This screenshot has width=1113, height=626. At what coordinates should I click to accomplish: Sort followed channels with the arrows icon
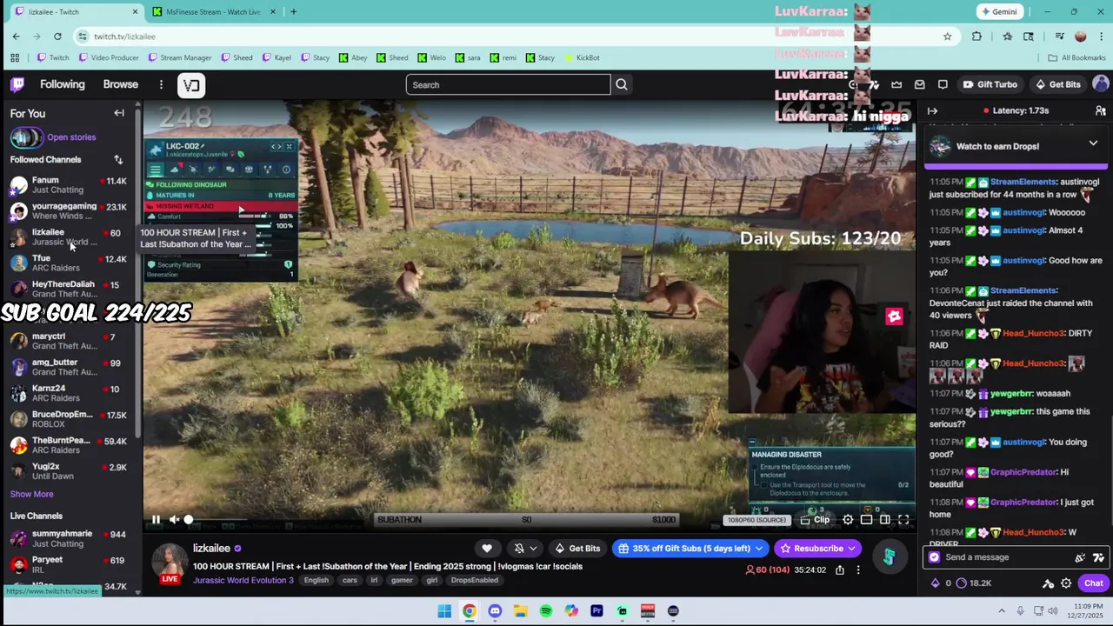pos(118,160)
